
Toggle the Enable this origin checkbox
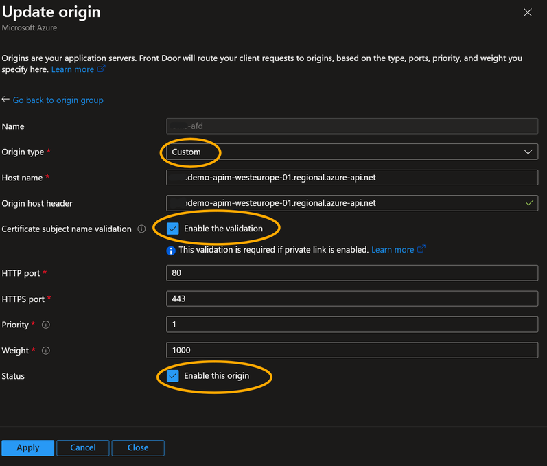(173, 376)
